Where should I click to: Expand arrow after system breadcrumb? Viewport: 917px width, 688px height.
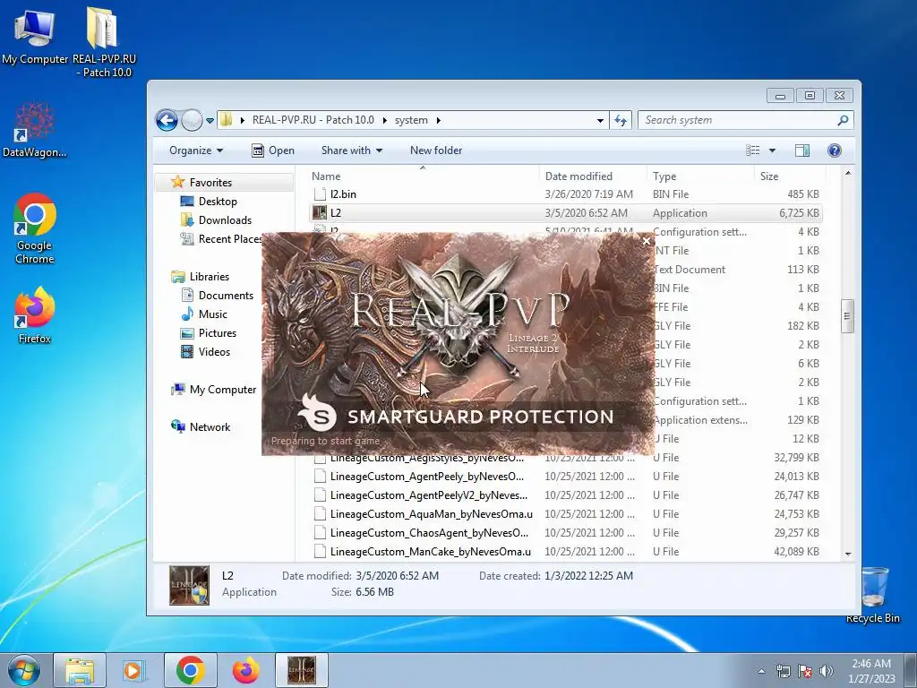pos(438,121)
